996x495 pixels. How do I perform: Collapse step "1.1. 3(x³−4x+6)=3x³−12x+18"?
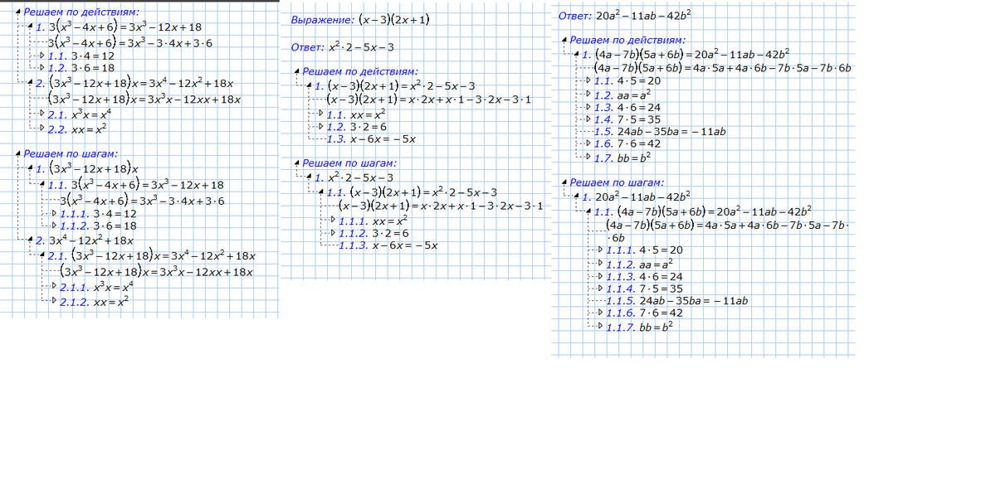click(43, 185)
